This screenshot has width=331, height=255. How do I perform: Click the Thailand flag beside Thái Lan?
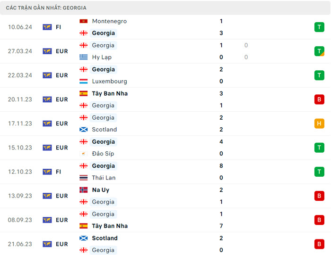point(84,178)
